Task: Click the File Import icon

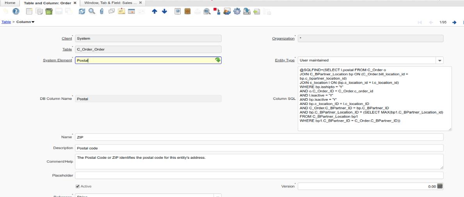Action: coord(256,11)
